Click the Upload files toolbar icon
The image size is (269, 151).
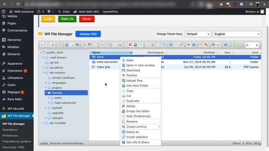pyautogui.click(x=77, y=45)
